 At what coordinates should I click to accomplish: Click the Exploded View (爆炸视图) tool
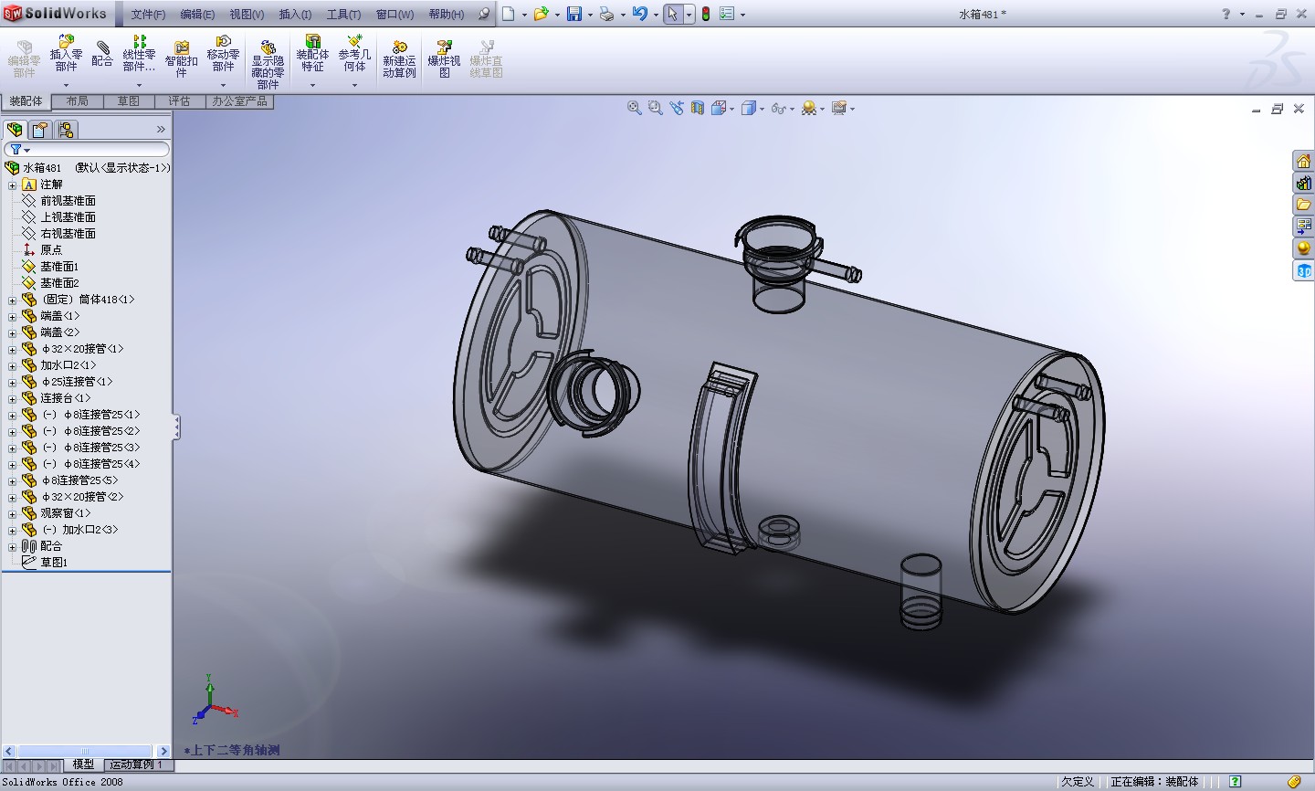444,59
